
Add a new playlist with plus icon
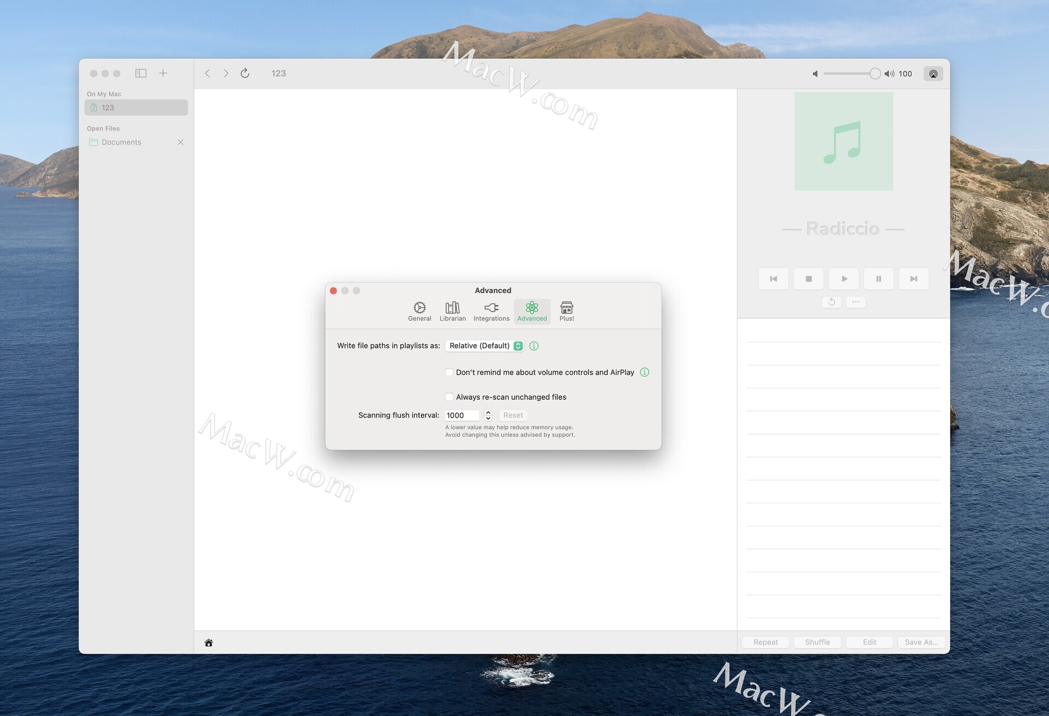[x=163, y=73]
